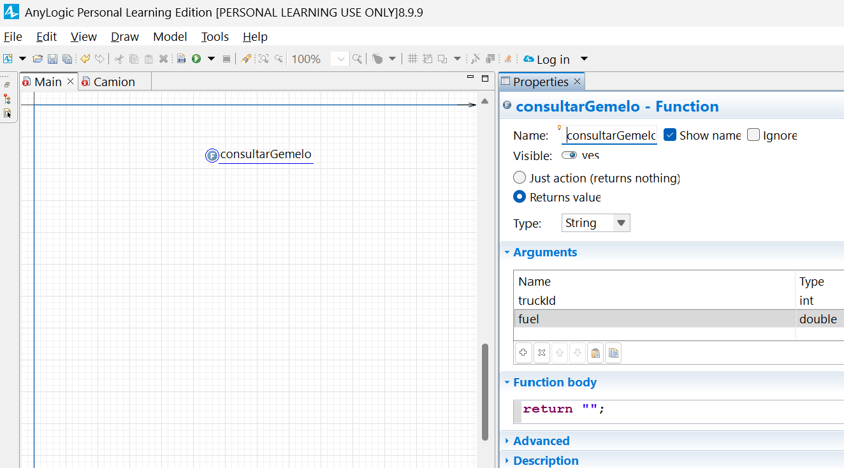This screenshot has width=844, height=468.
Task: Click the add argument plus icon
Action: (x=523, y=353)
